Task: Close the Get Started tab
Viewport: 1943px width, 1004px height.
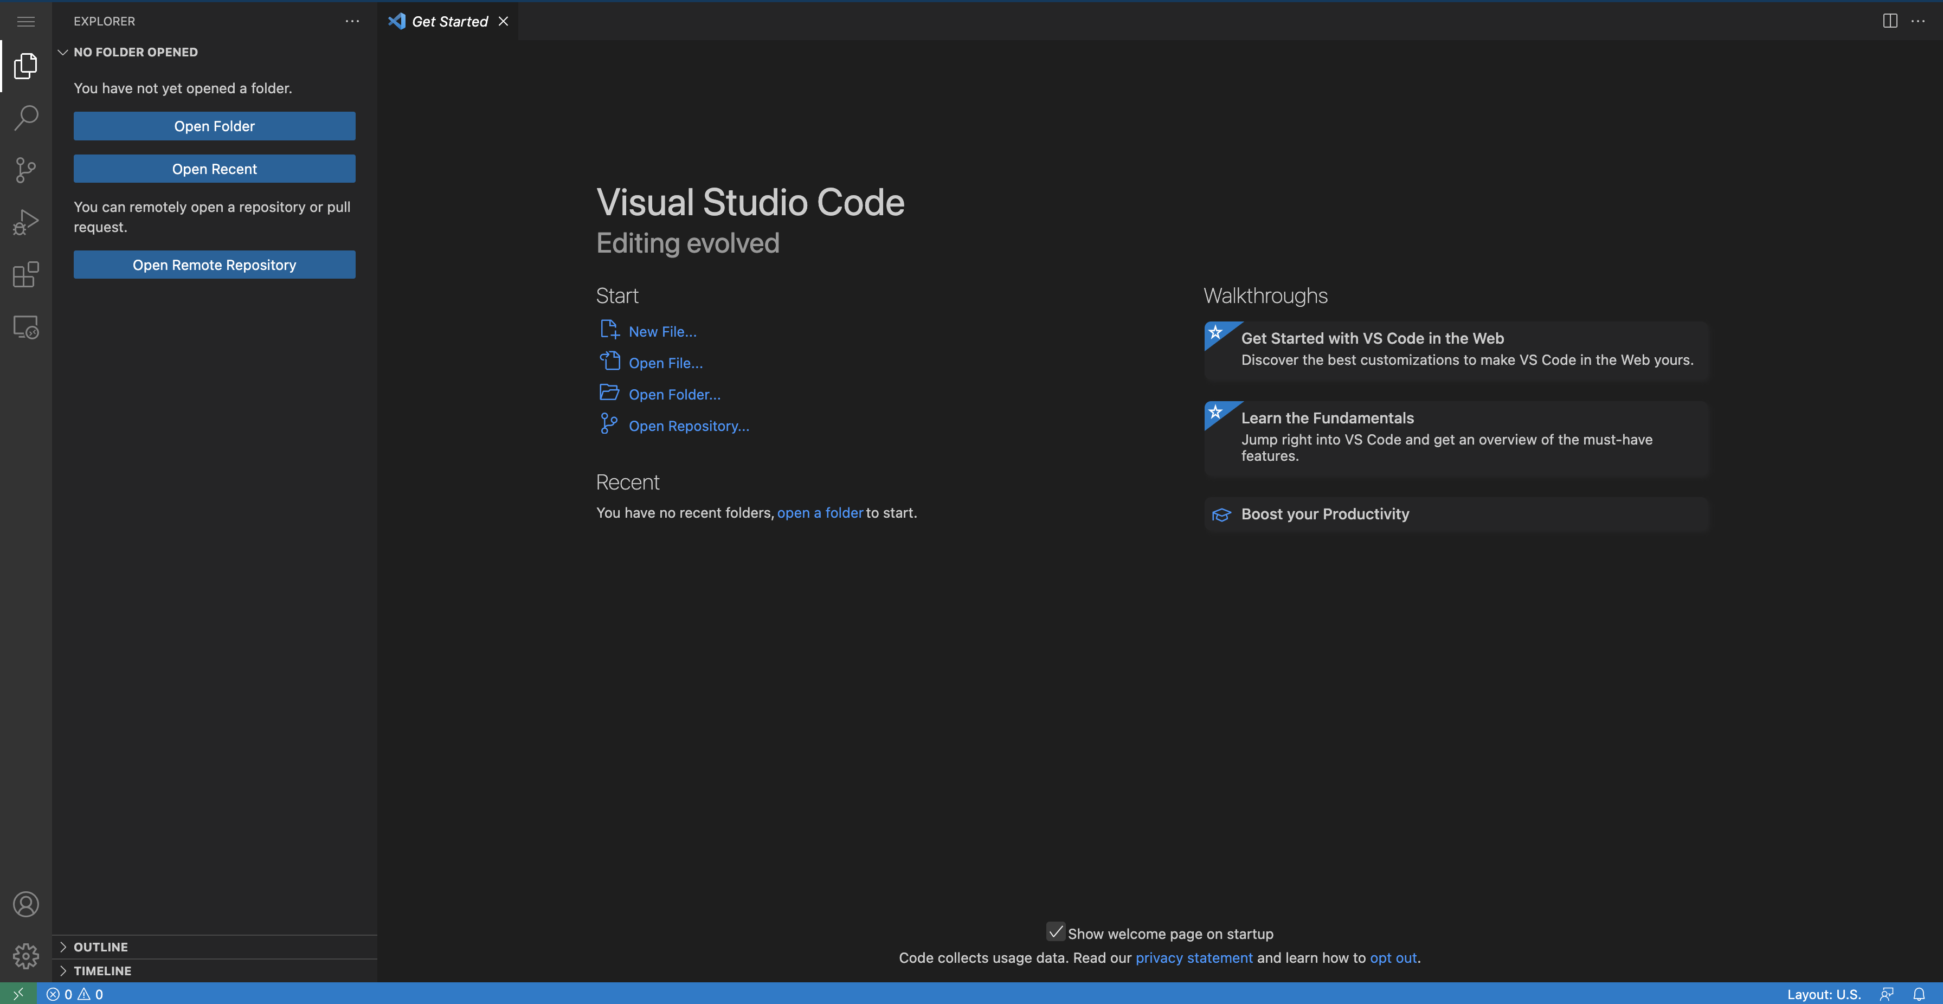Action: pyautogui.click(x=503, y=21)
